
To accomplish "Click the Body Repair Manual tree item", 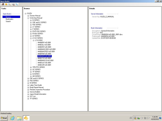I will (36, 87).
